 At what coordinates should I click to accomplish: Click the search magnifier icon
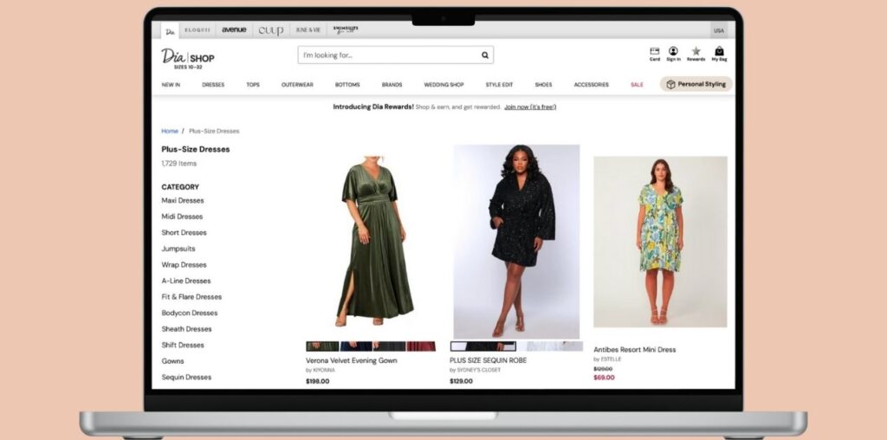[485, 55]
